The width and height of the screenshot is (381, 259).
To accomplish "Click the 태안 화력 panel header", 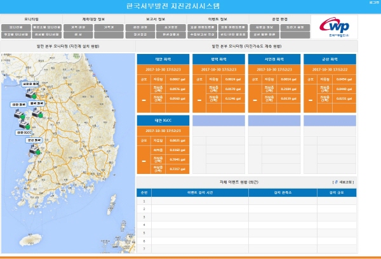I will click(162, 58).
